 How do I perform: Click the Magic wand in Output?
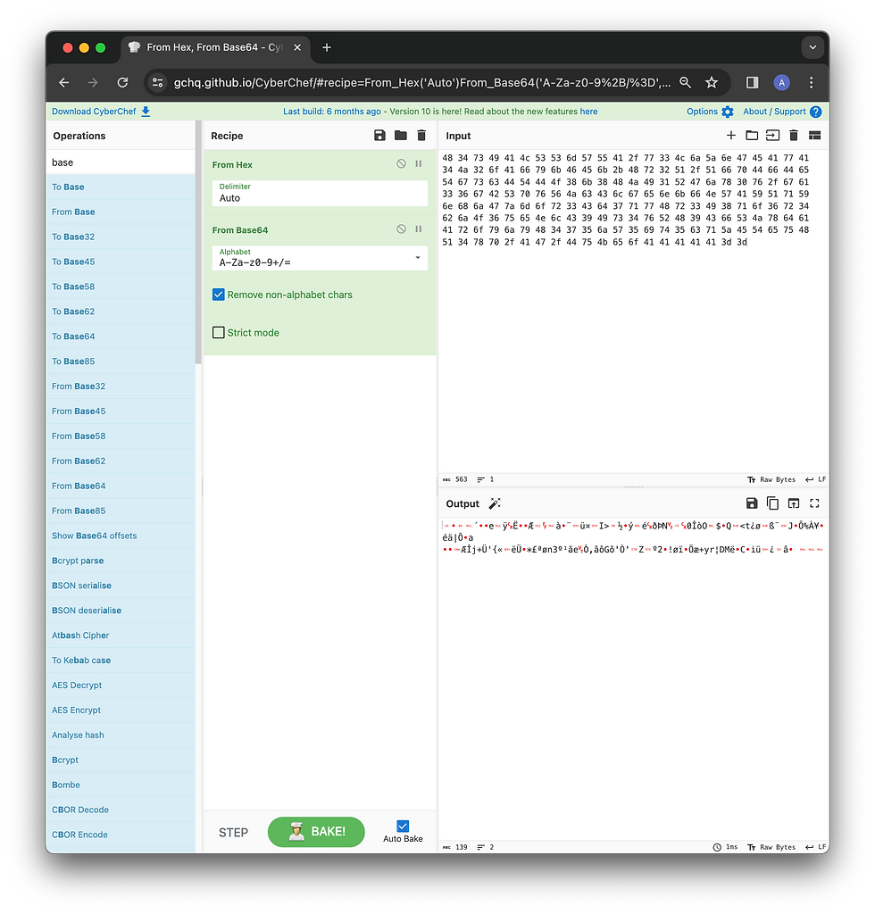tap(495, 503)
